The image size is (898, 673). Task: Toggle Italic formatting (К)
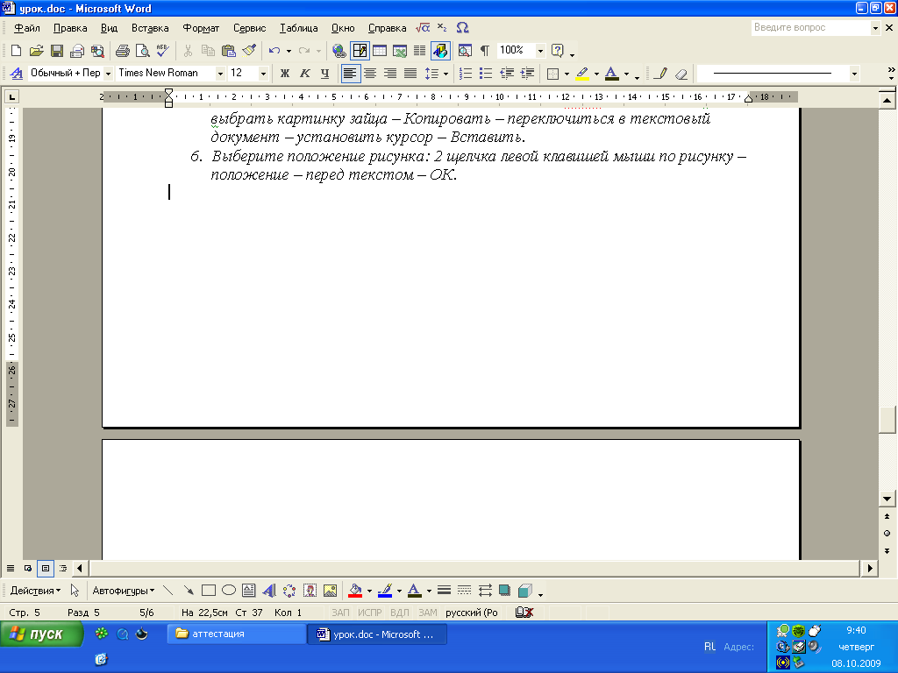[x=304, y=74]
